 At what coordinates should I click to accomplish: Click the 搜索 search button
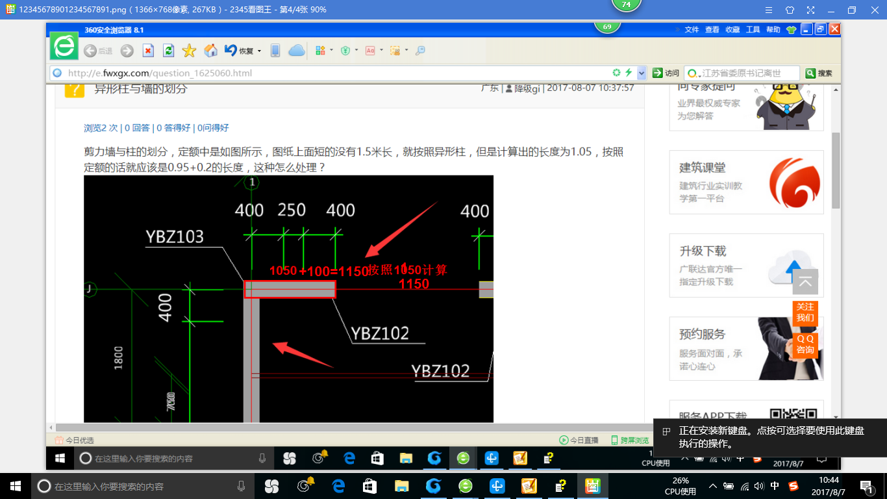click(818, 73)
